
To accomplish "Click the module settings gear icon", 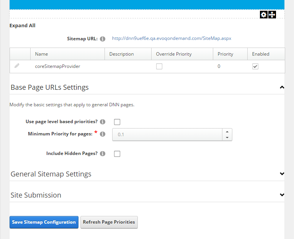I will click(x=263, y=15).
